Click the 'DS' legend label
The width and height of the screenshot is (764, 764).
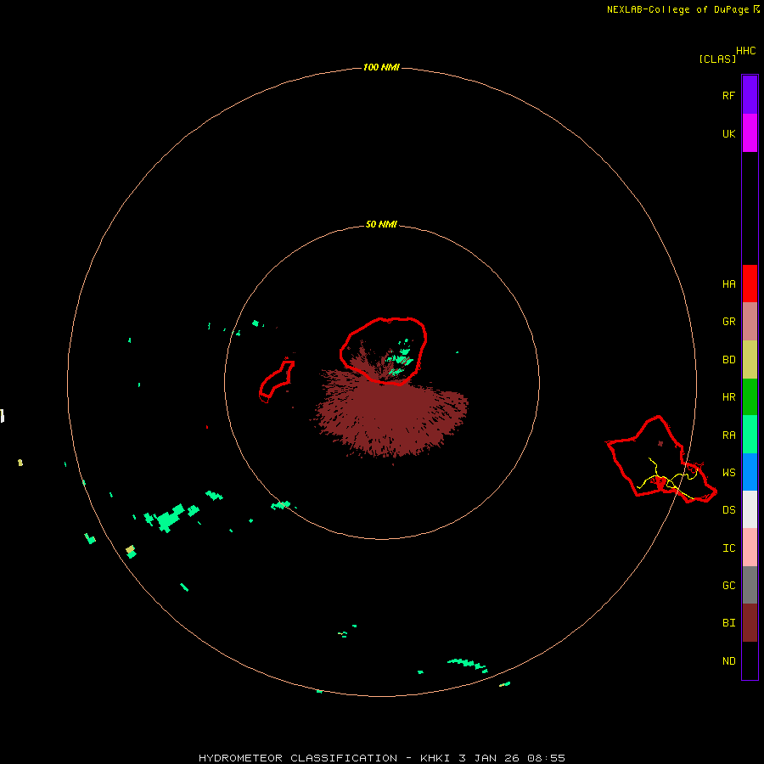tap(728, 510)
